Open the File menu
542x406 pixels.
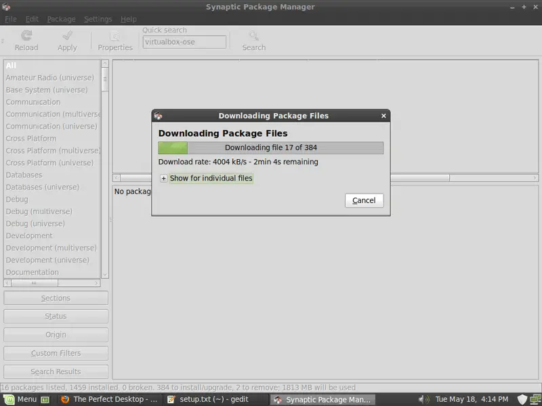11,20
